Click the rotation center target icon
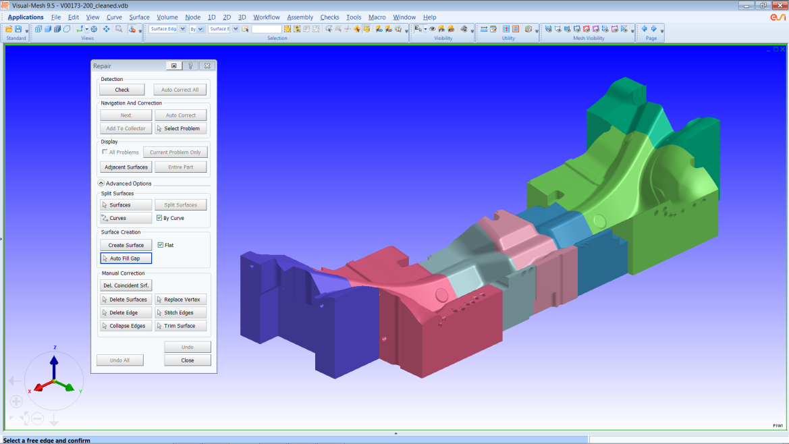 [x=94, y=29]
